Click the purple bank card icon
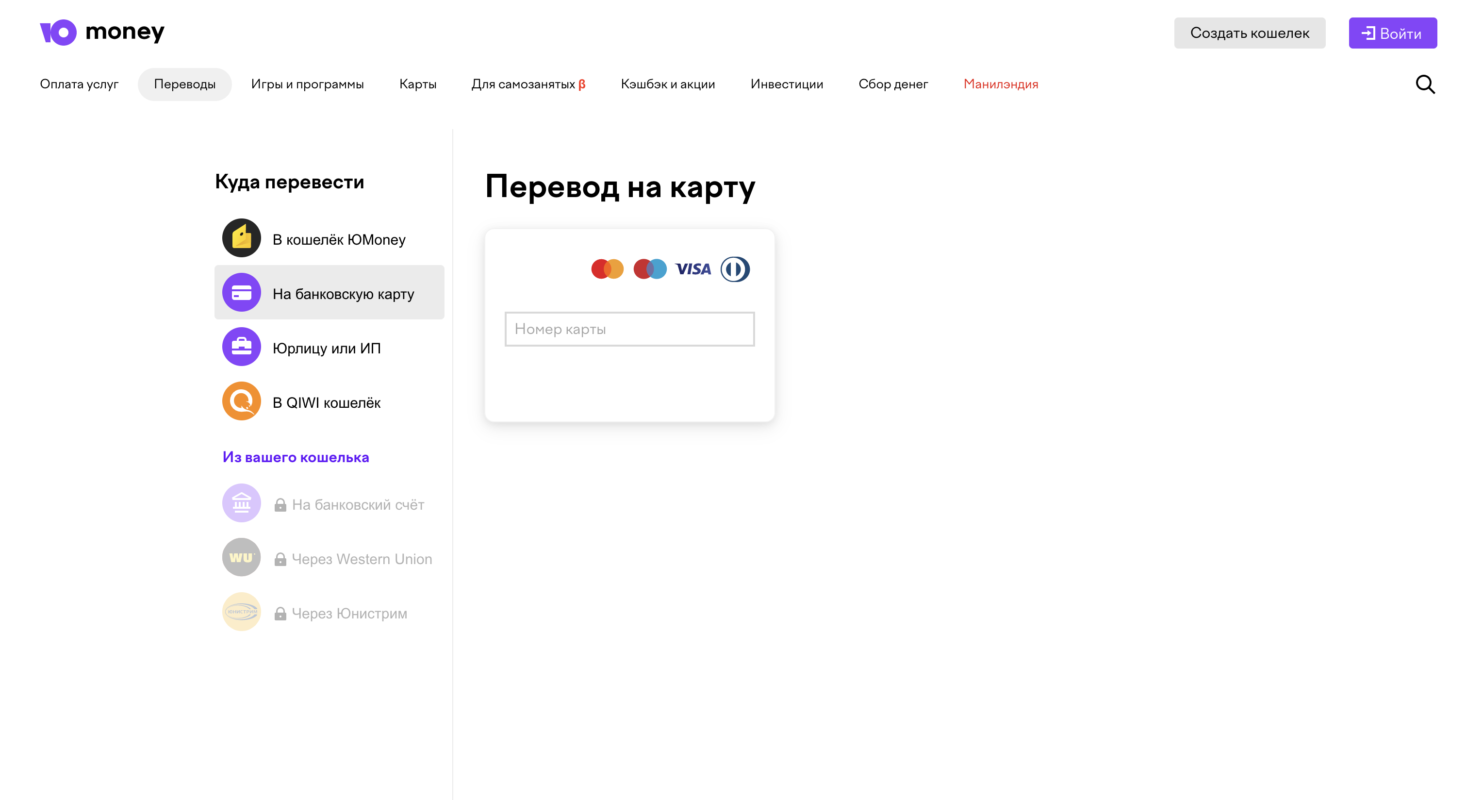 [241, 293]
